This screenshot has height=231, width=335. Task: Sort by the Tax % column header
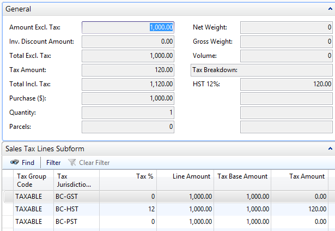128,180
